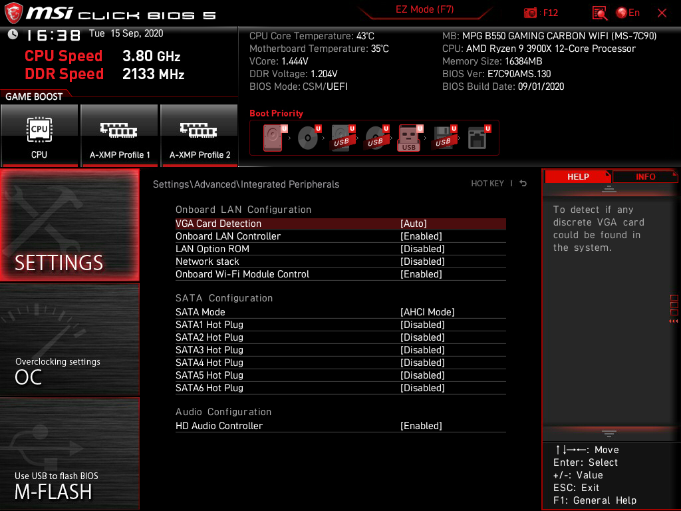Click the Boot Priority label

(276, 113)
